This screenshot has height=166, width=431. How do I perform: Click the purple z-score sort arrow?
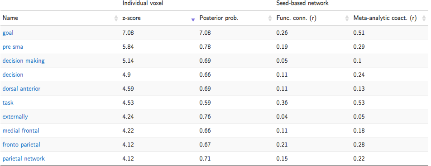pos(193,20)
